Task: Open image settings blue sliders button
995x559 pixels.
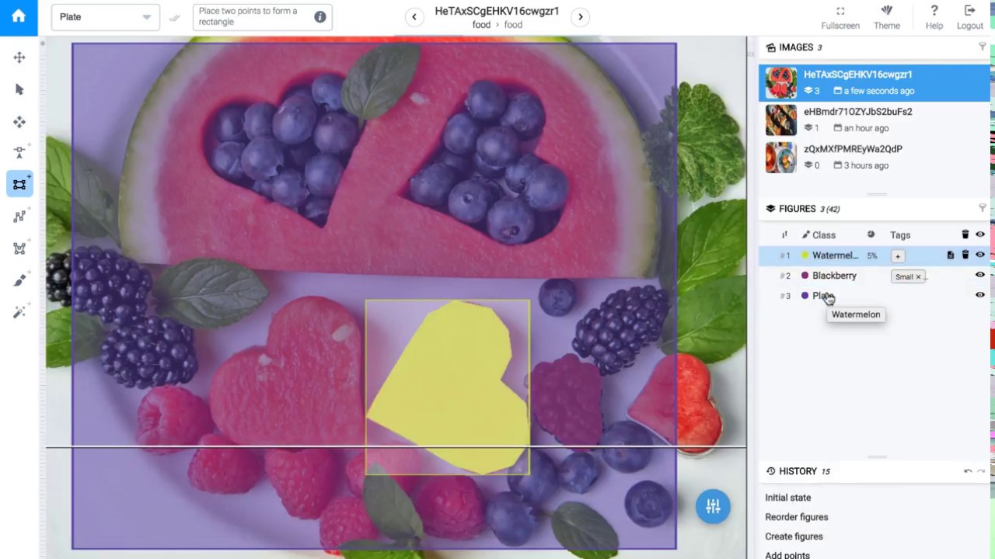Action: tap(713, 507)
